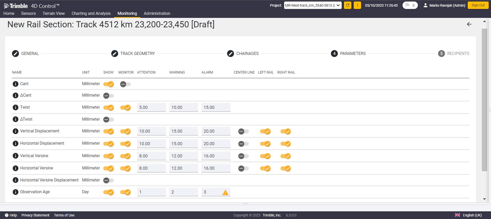Image resolution: width=491 pixels, height=219 pixels.
Task: Click the Sign Out button
Action: click(x=478, y=5)
